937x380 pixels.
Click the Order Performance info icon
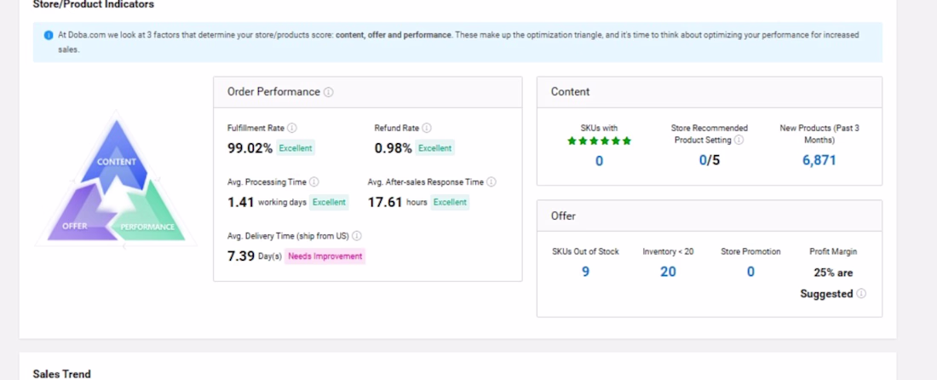[329, 92]
